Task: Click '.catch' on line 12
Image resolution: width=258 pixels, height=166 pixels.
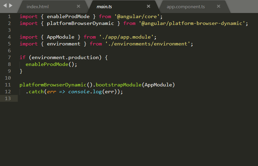Action: coord(35,92)
